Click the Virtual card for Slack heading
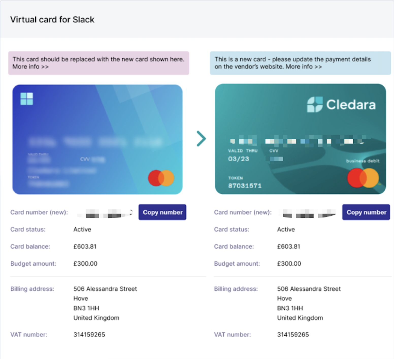 point(52,20)
